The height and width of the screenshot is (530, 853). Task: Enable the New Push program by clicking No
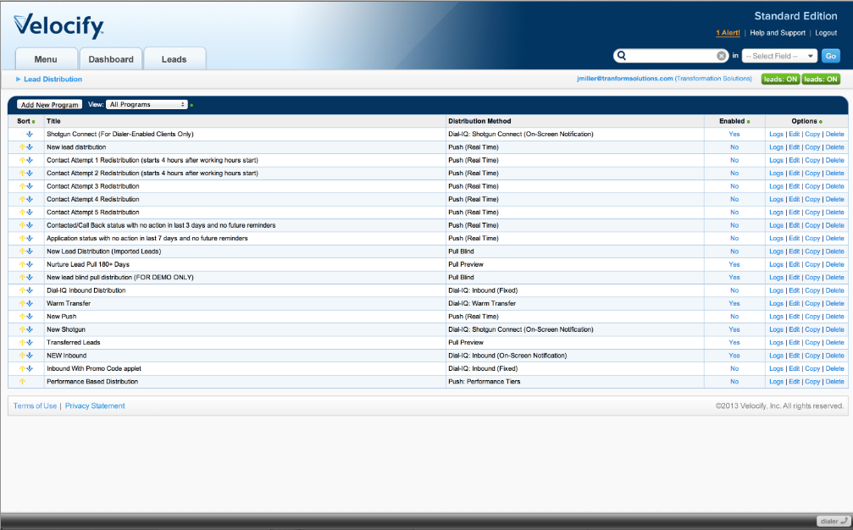point(734,316)
